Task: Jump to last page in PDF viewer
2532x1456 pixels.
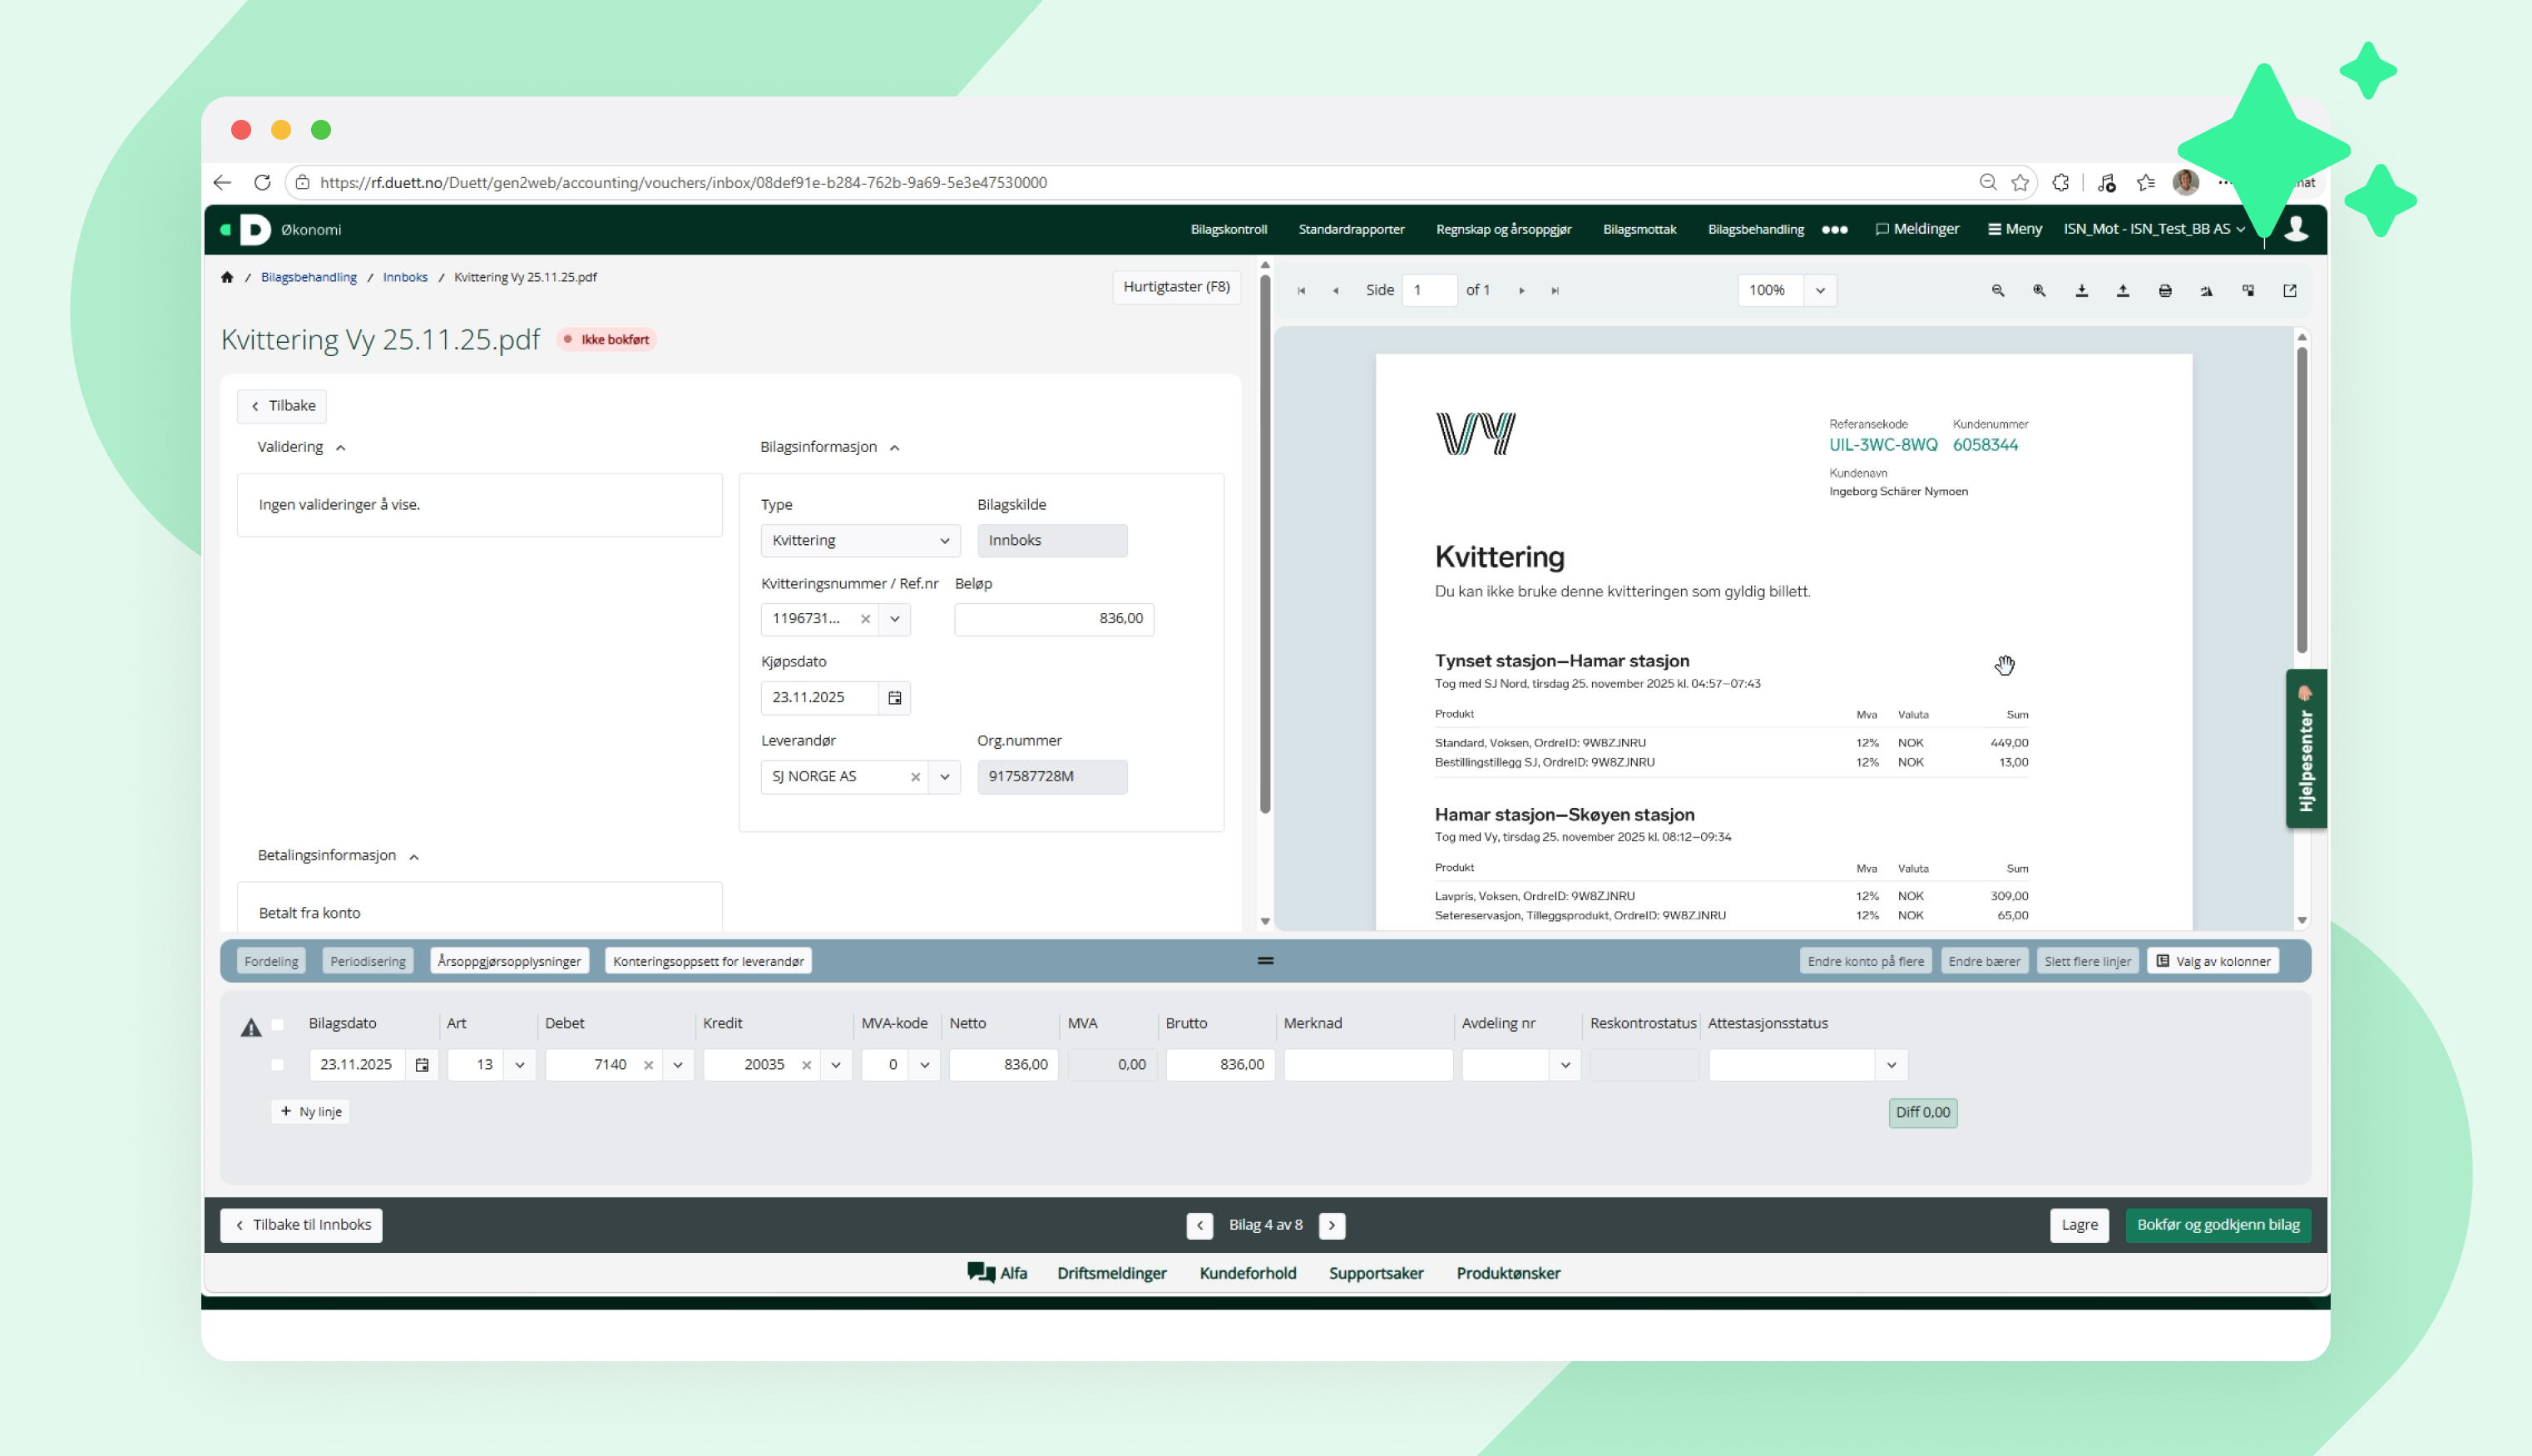Action: tap(1555, 291)
